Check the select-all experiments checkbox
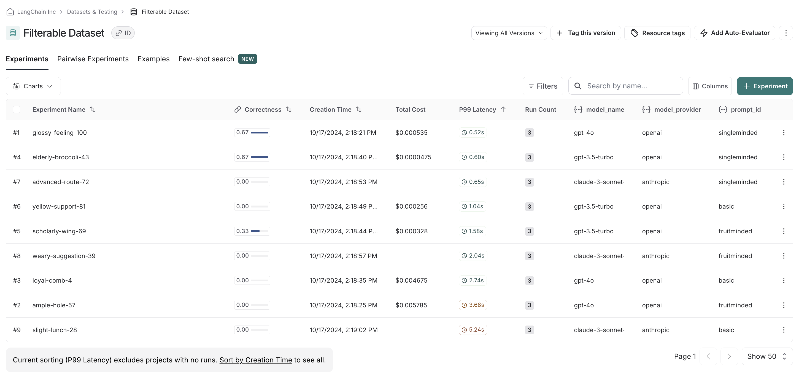 pyautogui.click(x=17, y=109)
